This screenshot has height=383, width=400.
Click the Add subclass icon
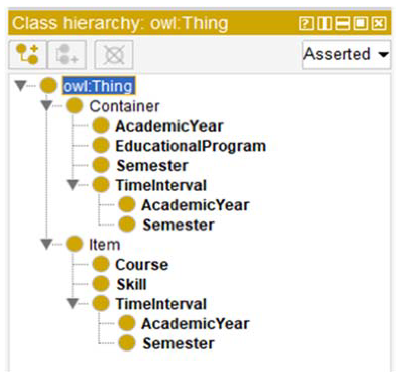pos(27,54)
